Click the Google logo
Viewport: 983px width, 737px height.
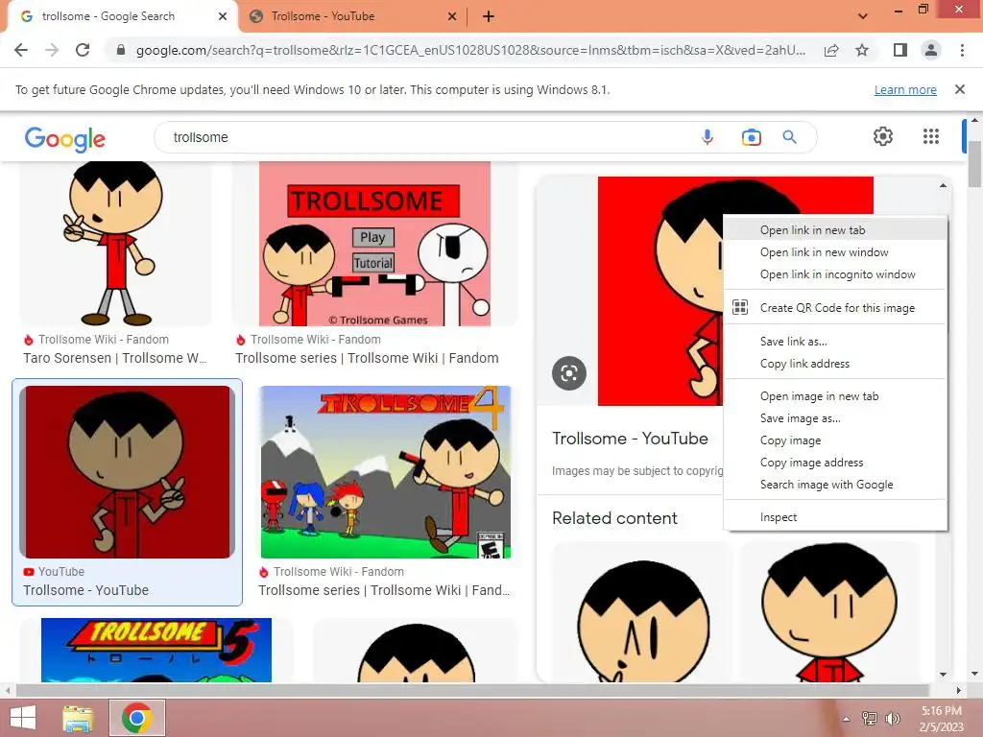point(65,138)
